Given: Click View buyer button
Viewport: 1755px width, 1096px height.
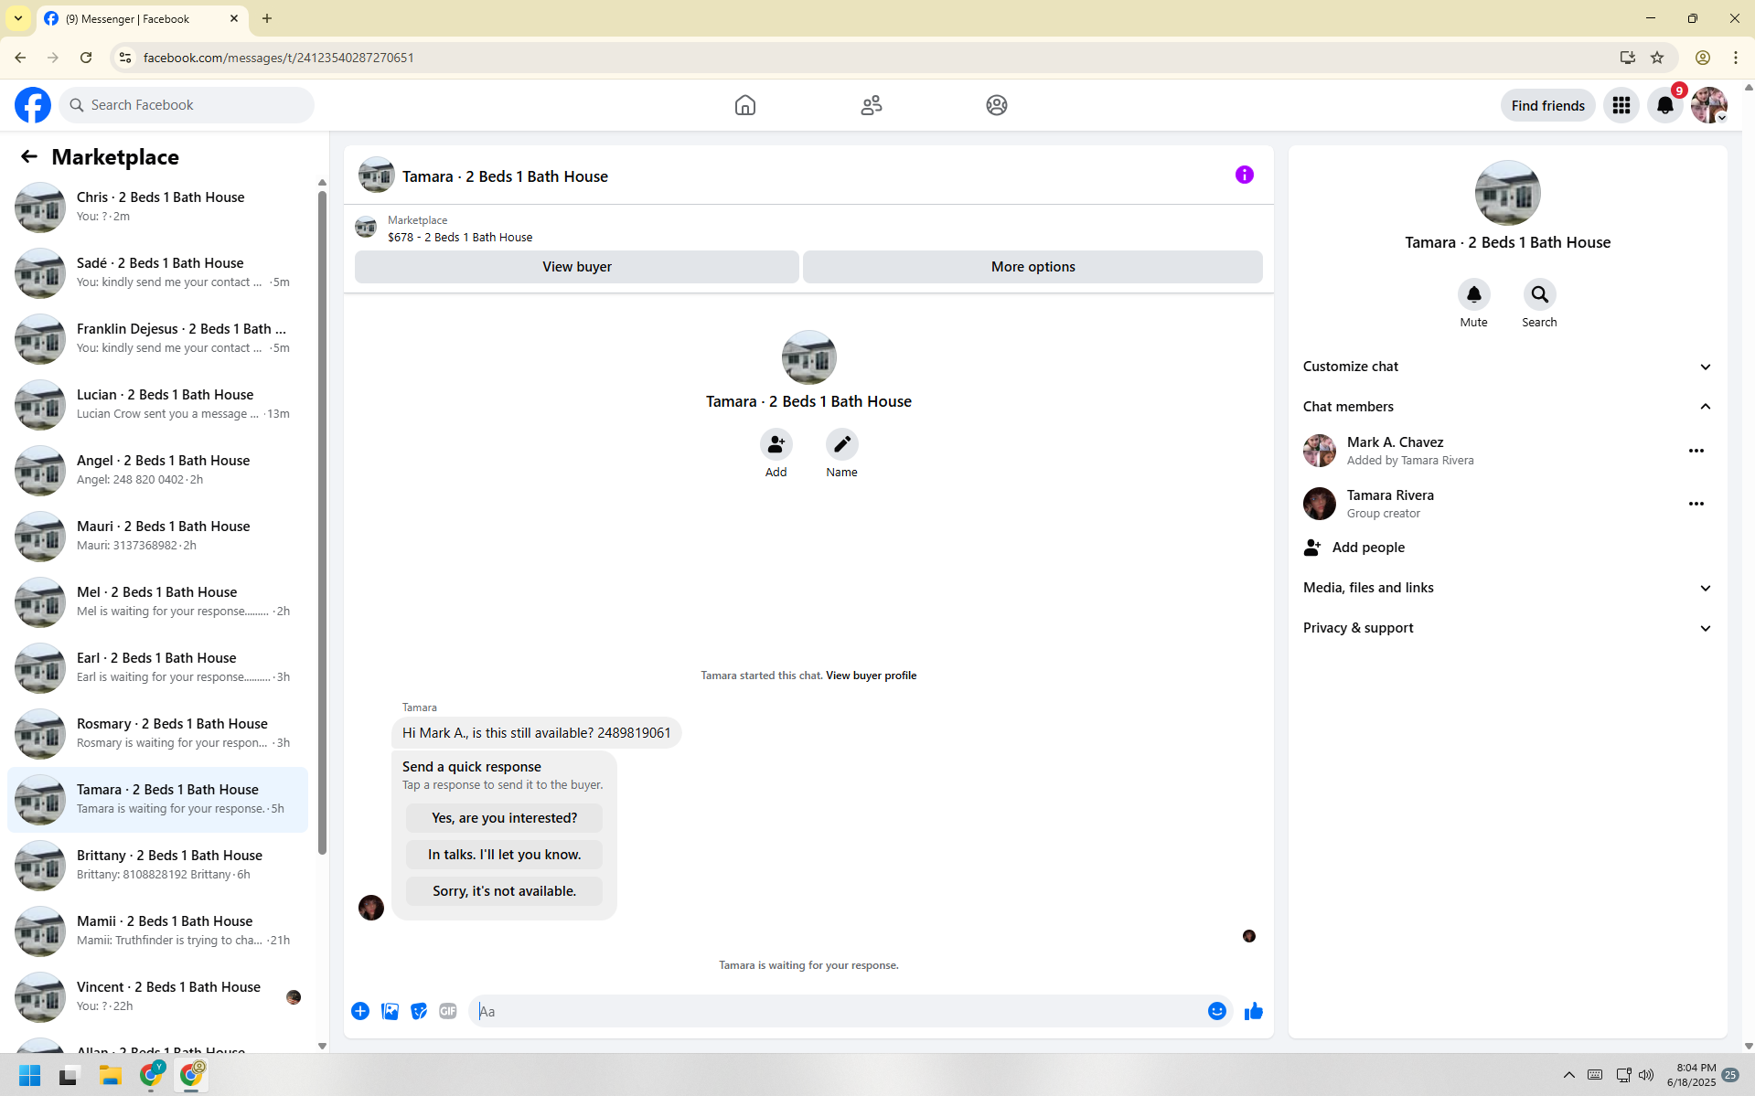Looking at the screenshot, I should tap(577, 267).
